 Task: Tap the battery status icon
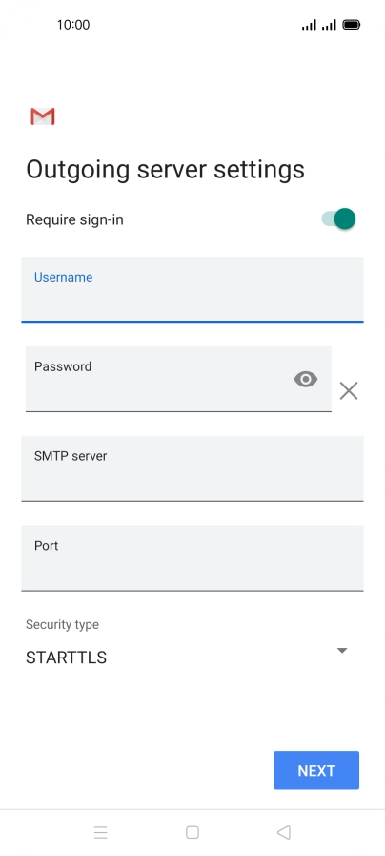[x=352, y=25]
